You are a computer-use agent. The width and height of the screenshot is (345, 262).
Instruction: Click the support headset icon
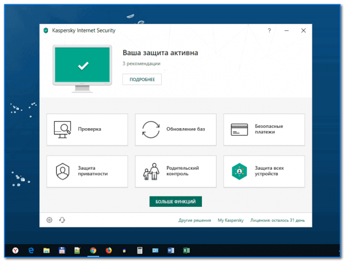[62, 220]
